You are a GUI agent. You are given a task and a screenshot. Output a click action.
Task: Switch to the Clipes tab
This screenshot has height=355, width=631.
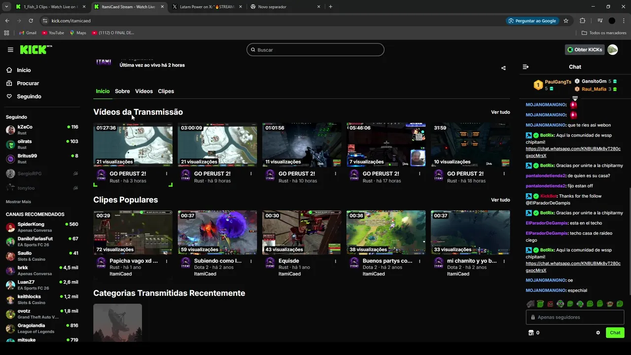coord(166,91)
